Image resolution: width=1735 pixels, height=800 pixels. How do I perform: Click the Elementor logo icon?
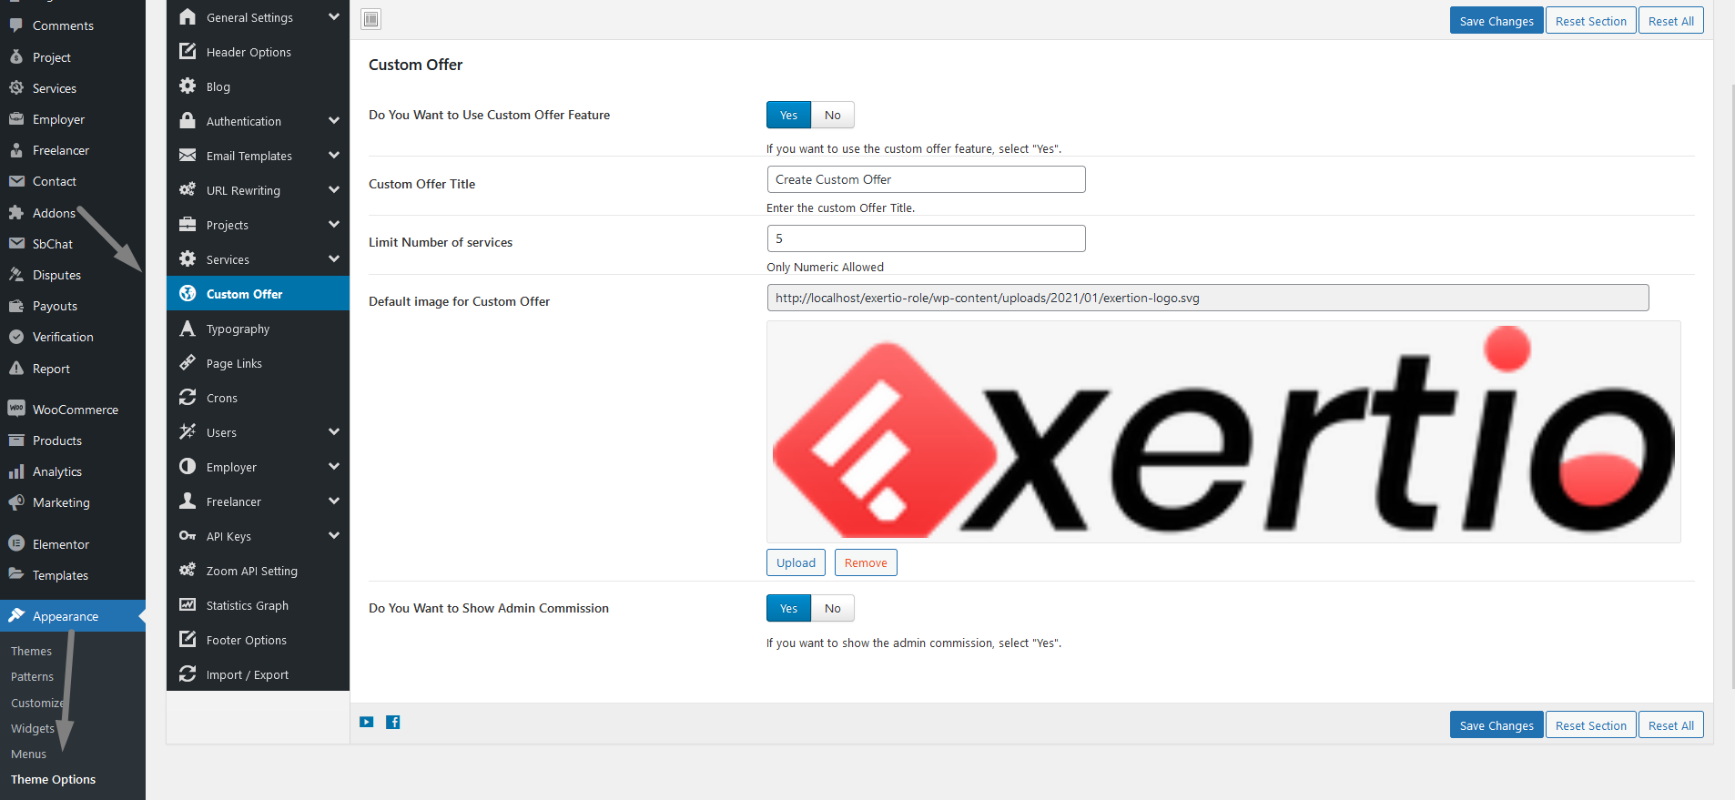click(x=16, y=543)
